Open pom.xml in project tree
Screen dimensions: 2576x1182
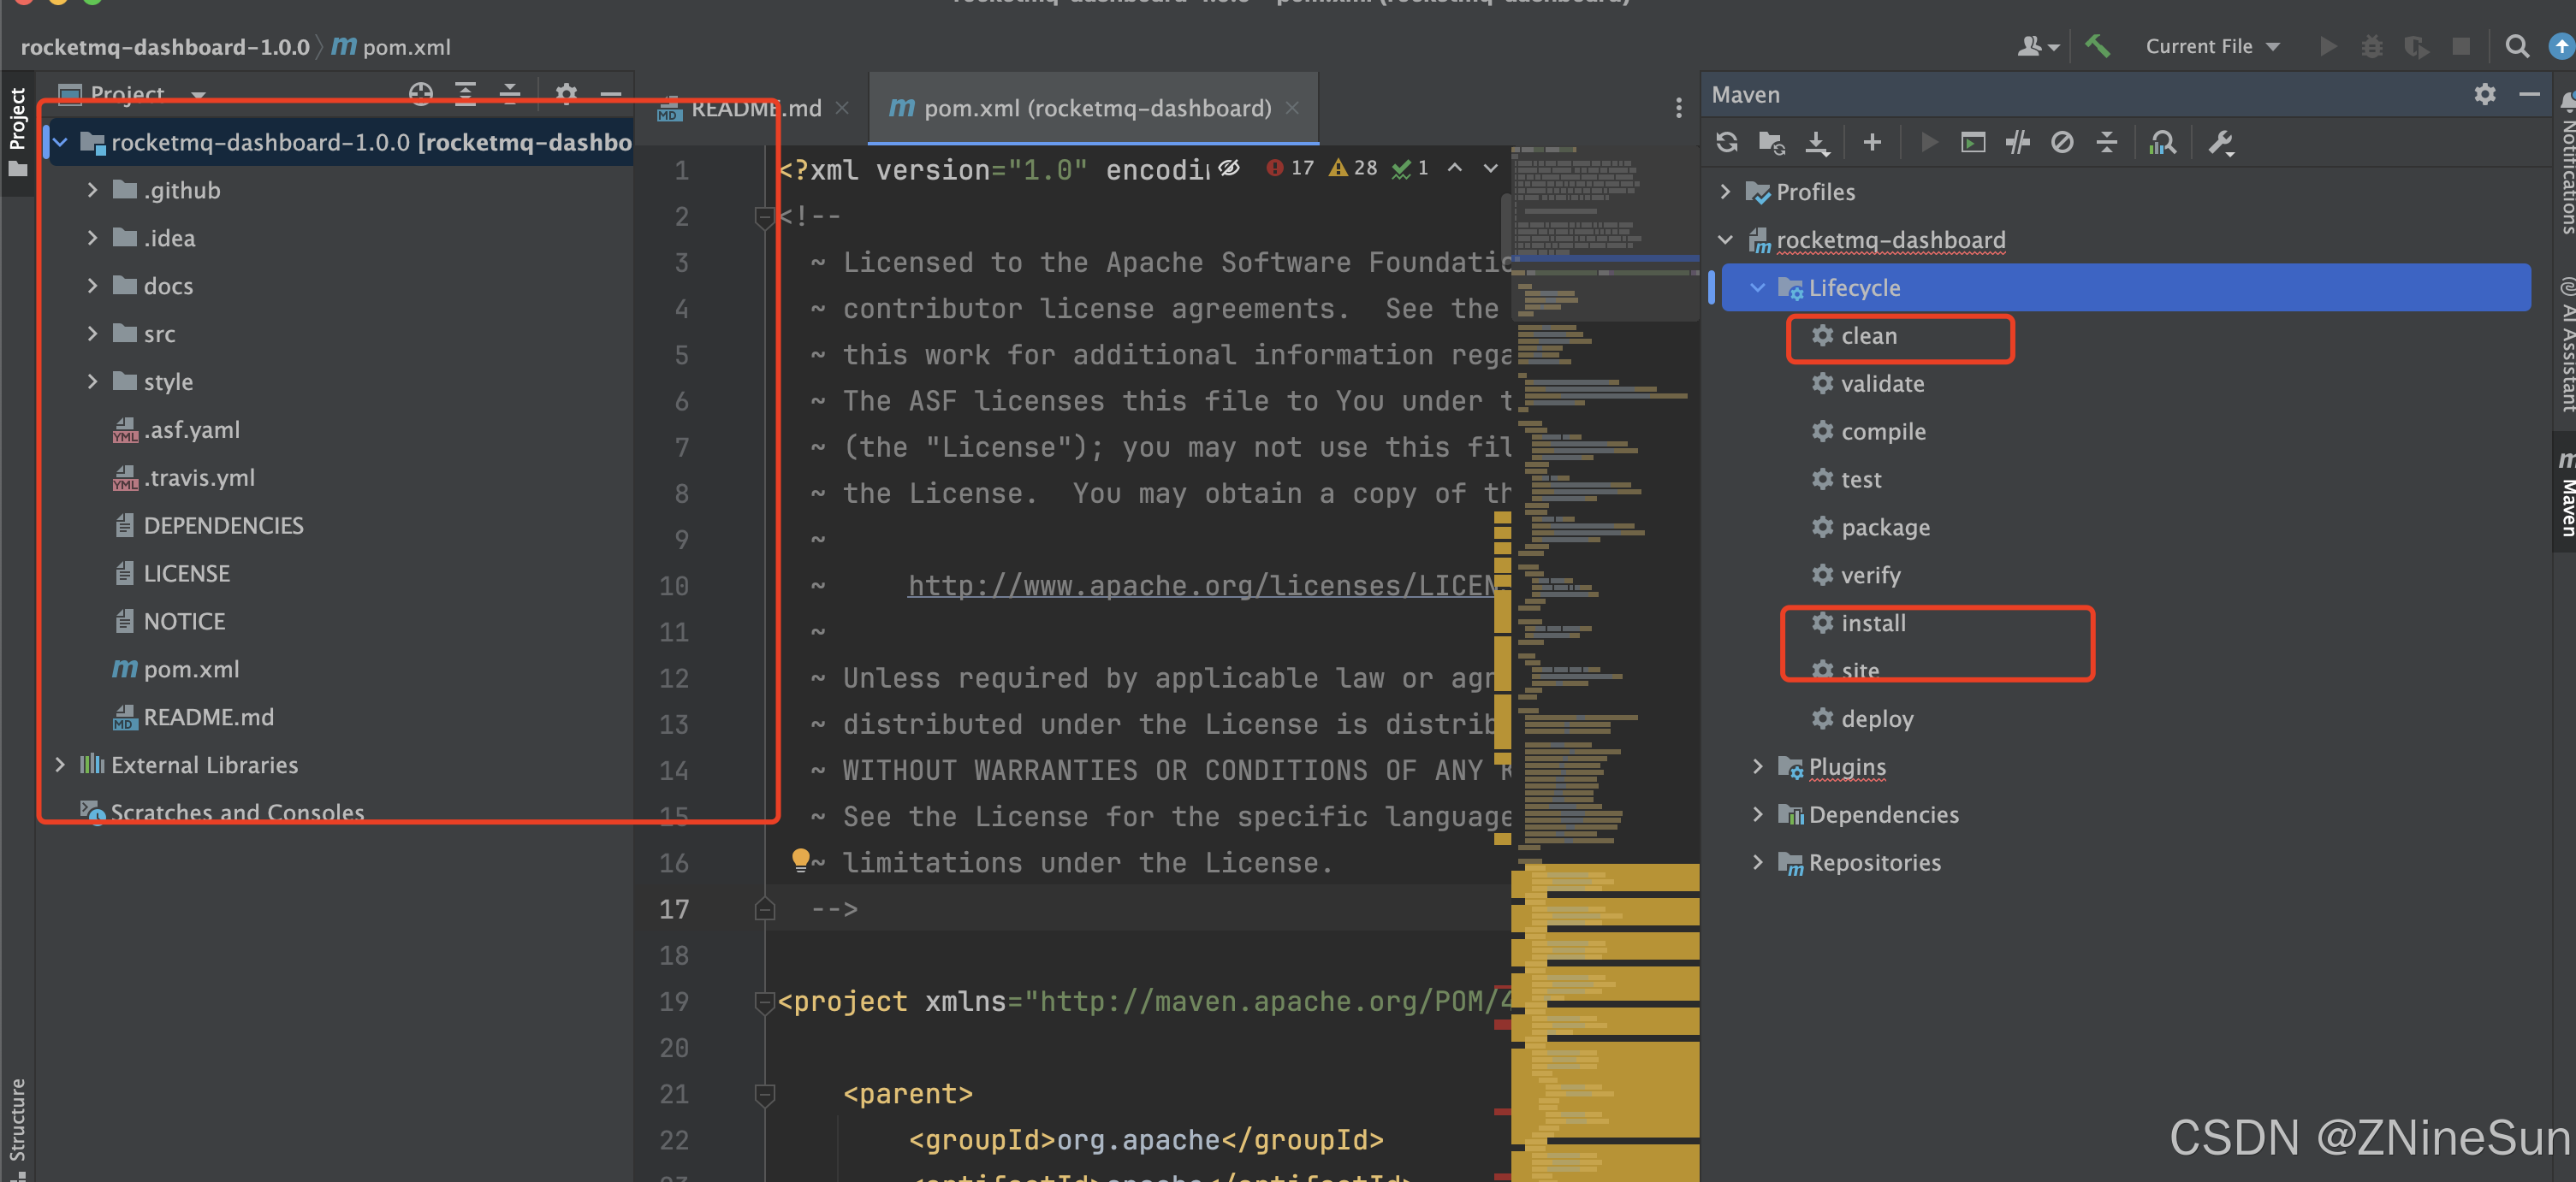pos(191,670)
